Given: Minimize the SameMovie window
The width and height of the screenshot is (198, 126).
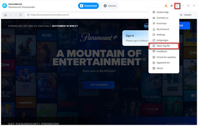Looking at the screenshot, I should pos(183,6).
